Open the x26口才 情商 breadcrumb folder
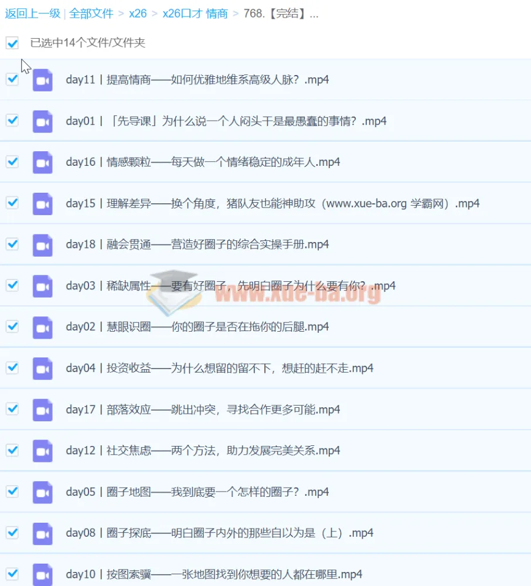Screen dimensions: 531x586 pyautogui.click(x=195, y=13)
